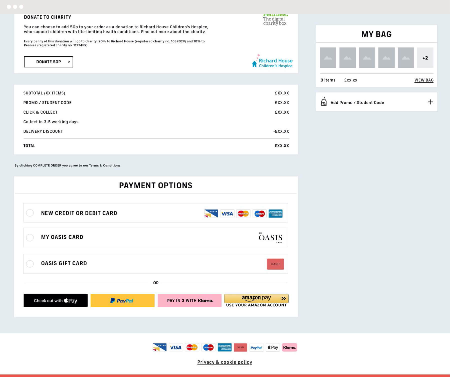Viewport: 450px width, 377px height.
Task: Pay with the yellow PayPal button
Action: point(122,301)
